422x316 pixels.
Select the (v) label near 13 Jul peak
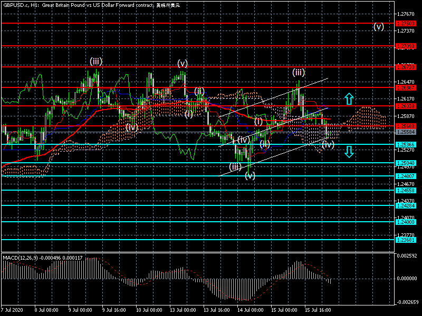click(183, 63)
